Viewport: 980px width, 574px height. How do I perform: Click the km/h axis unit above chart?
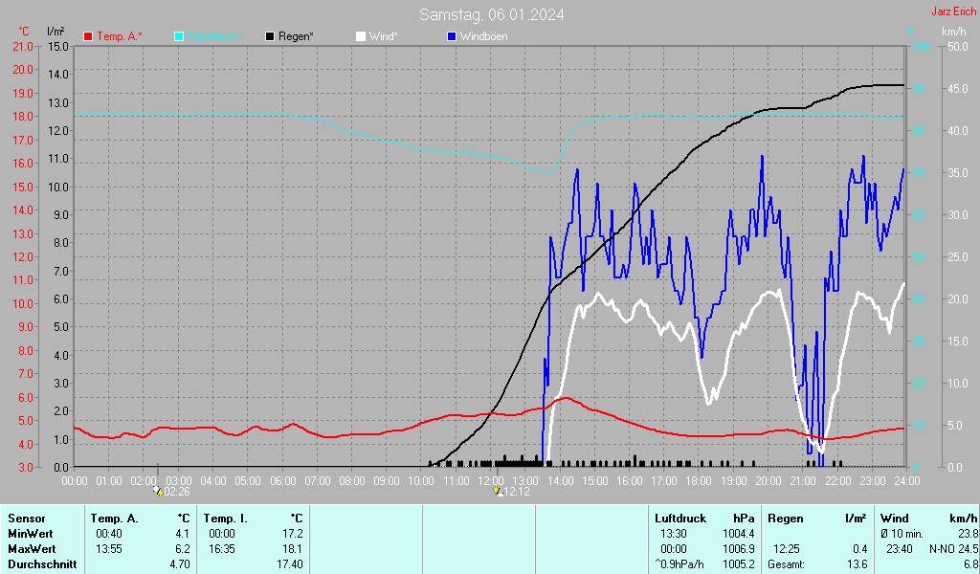953,32
